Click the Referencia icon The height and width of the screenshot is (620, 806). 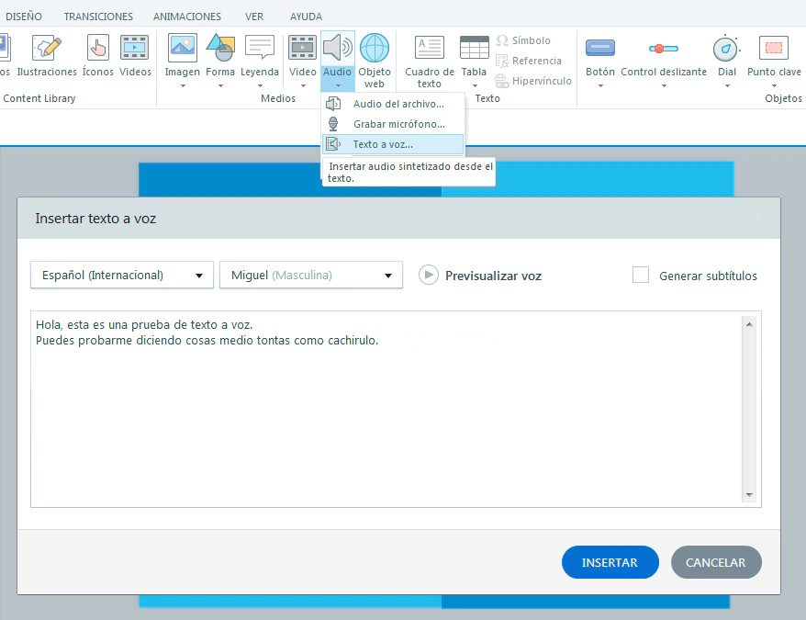pos(502,61)
